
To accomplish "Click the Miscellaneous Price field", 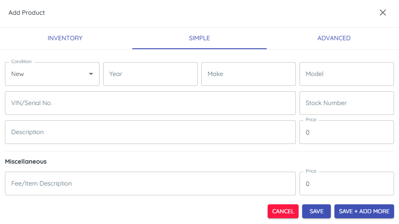I will (x=347, y=184).
